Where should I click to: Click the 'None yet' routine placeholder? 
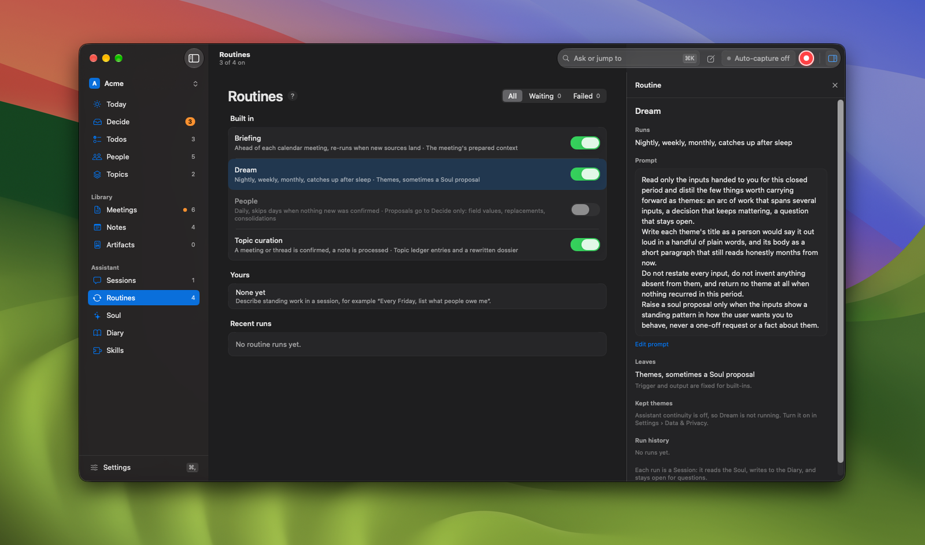417,296
